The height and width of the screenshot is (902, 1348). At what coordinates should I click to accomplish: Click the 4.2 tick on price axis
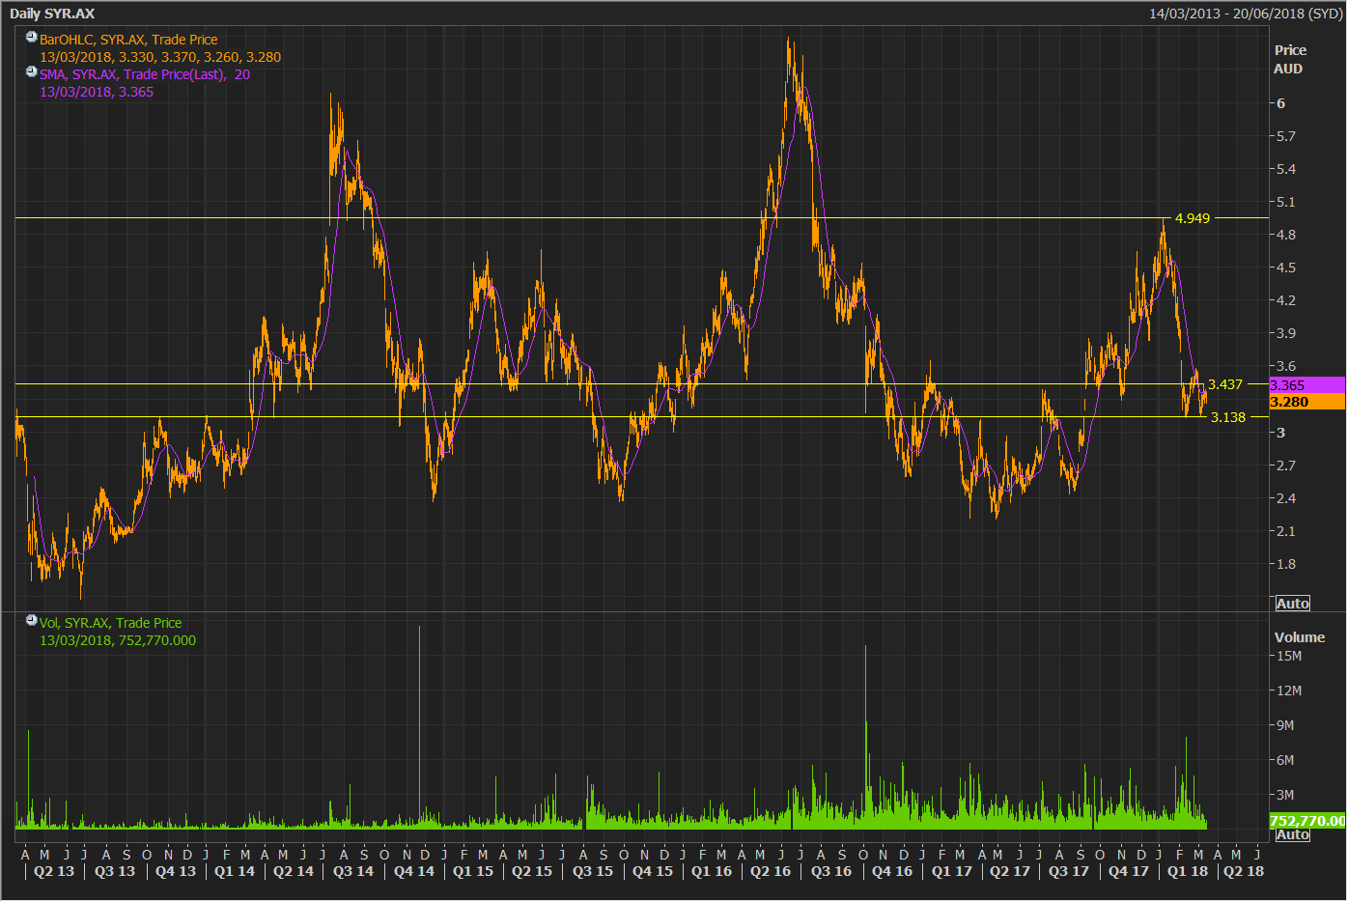1286,300
